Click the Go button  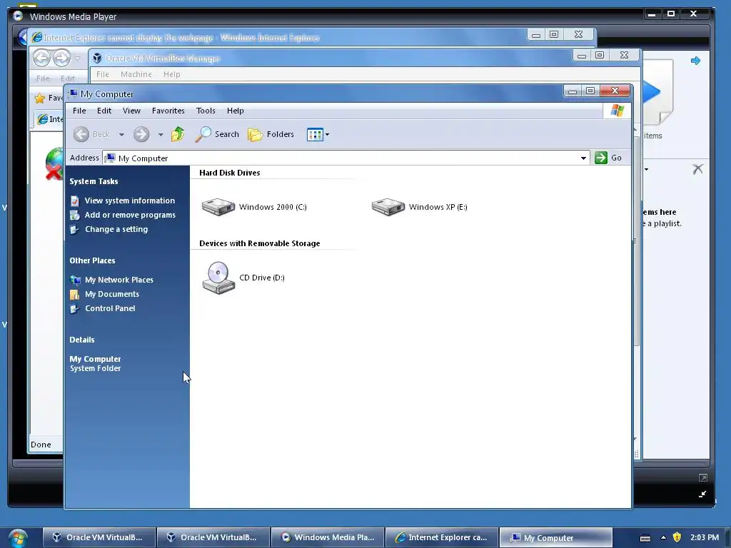click(x=608, y=158)
